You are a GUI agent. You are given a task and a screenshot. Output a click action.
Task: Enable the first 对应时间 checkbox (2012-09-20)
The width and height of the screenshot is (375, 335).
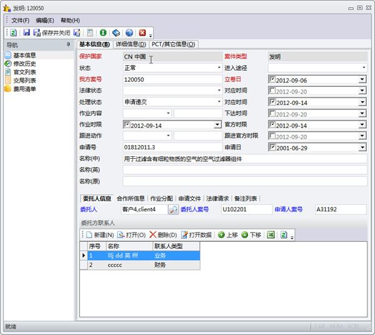click(272, 91)
